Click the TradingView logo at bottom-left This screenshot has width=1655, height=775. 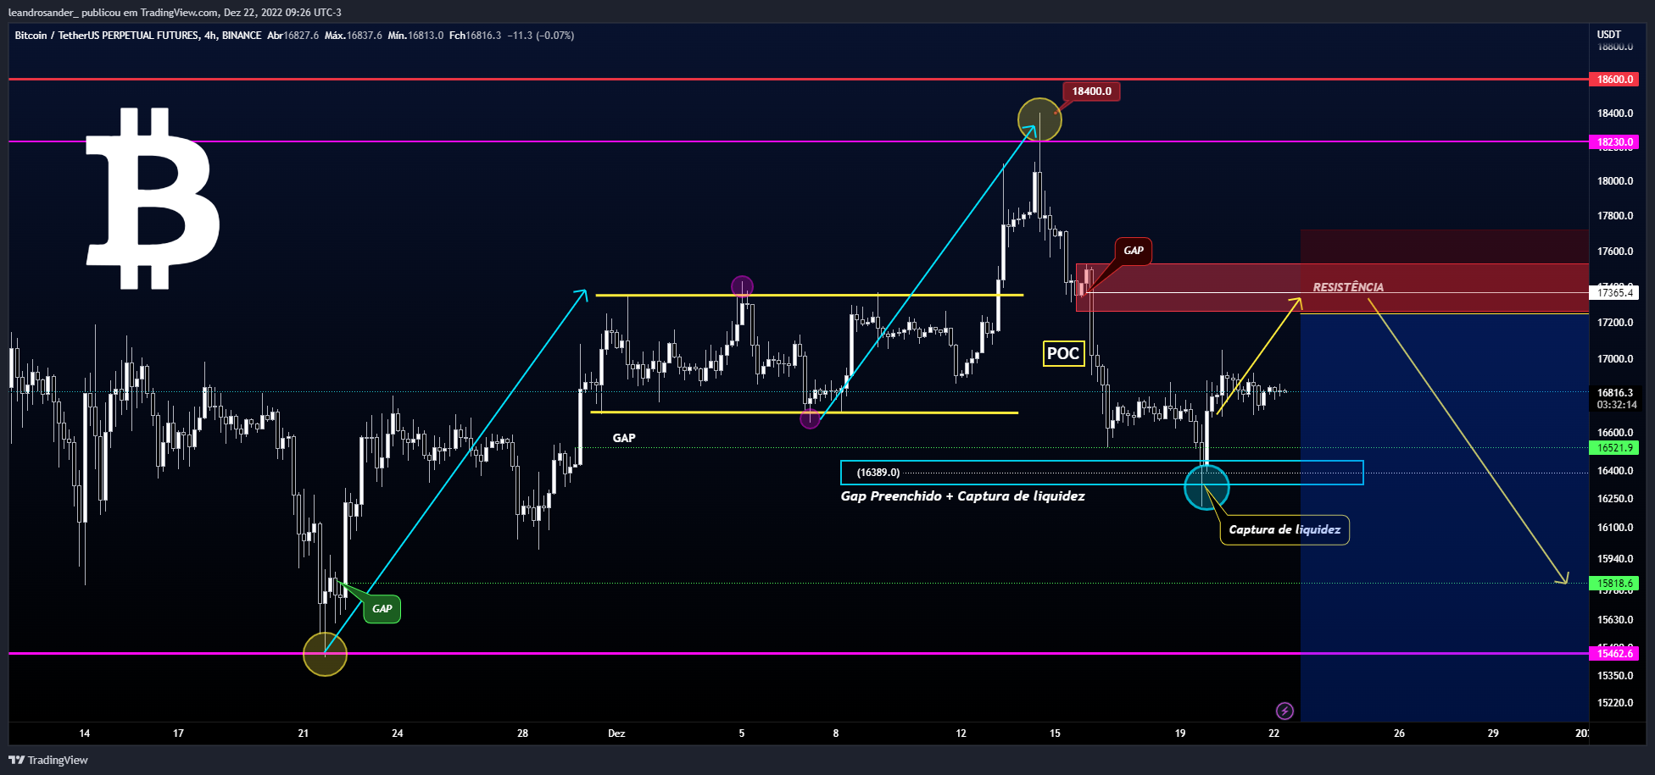click(x=48, y=760)
